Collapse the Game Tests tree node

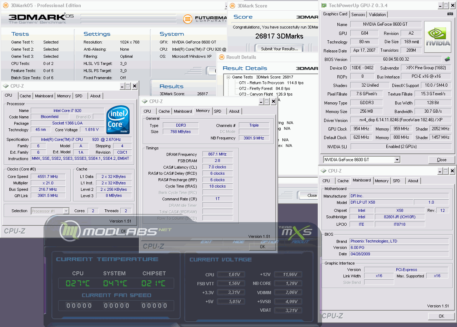click(228, 77)
